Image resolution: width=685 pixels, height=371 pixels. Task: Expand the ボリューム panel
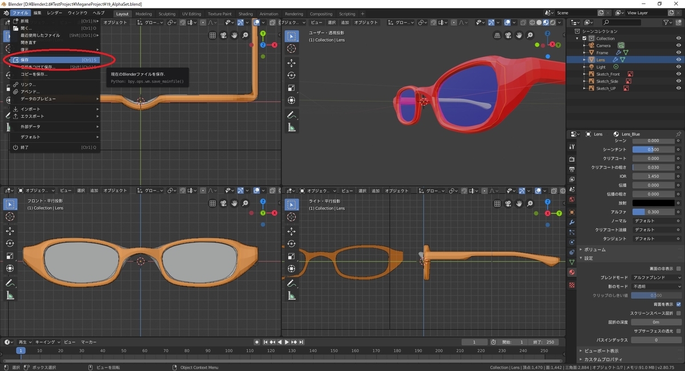coord(594,249)
